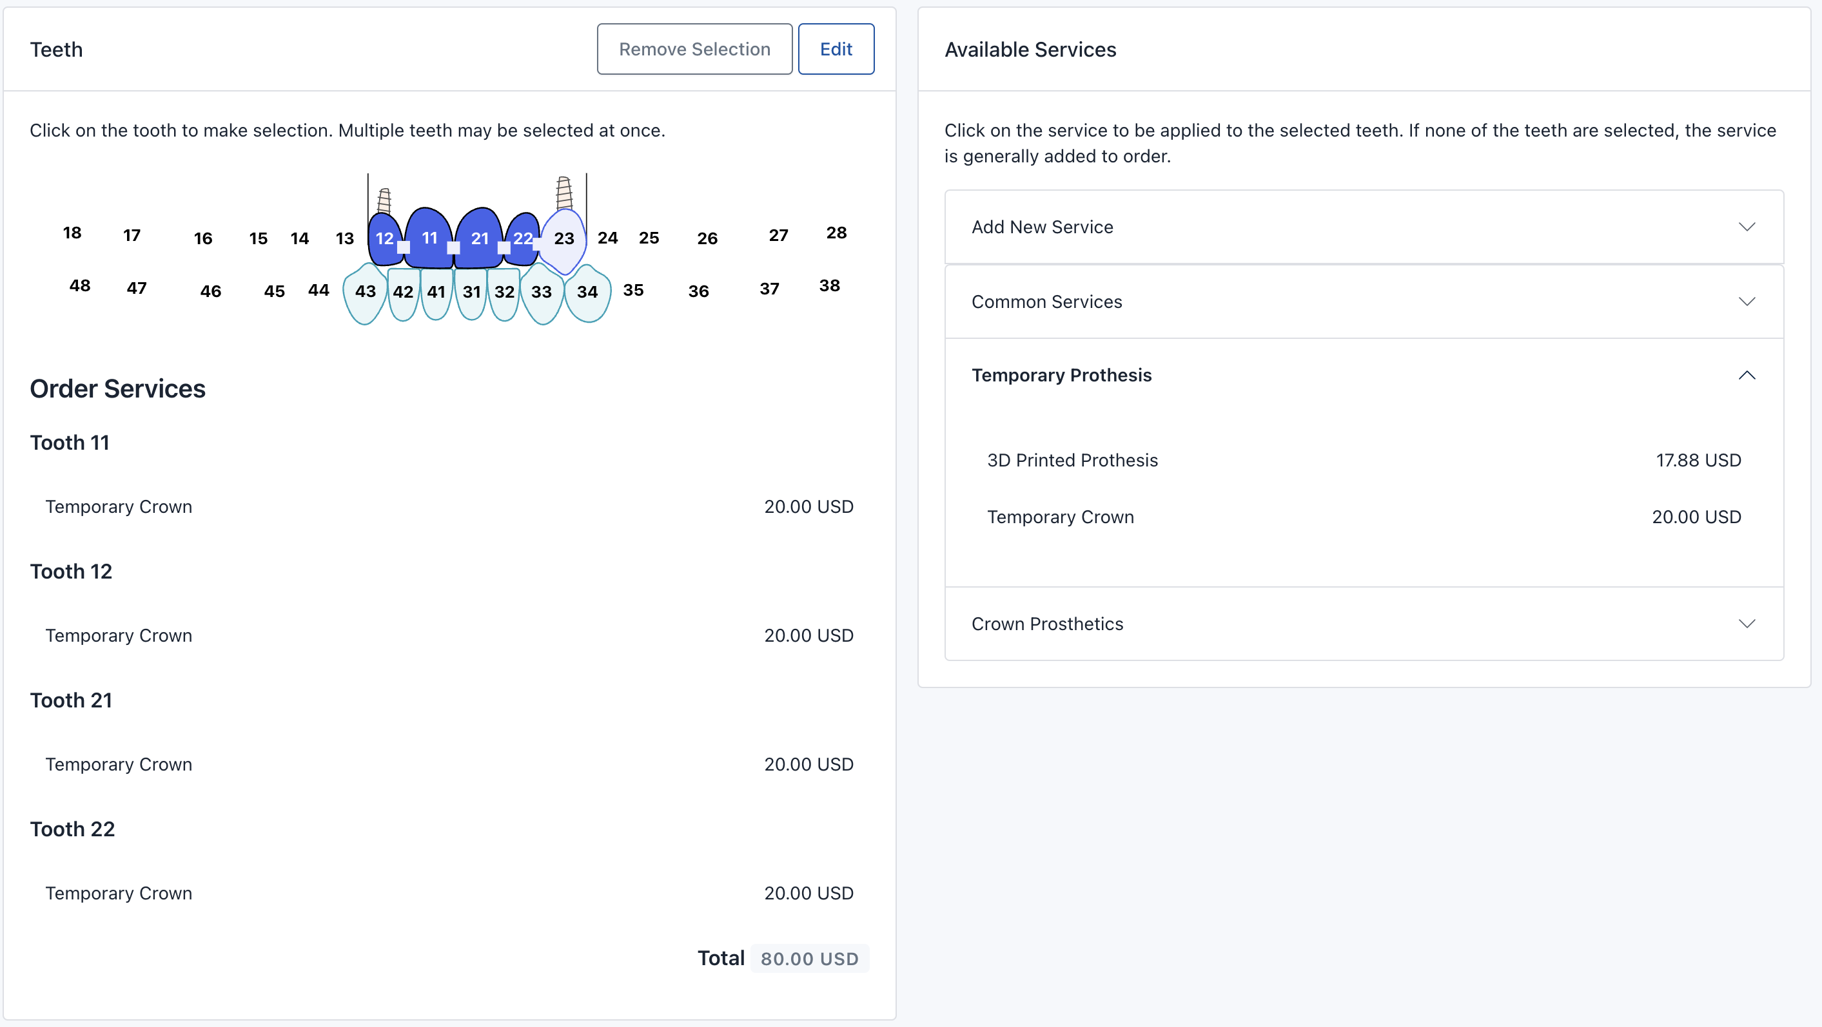
Task: Click tooth 33 in the lower row
Action: [x=541, y=292]
